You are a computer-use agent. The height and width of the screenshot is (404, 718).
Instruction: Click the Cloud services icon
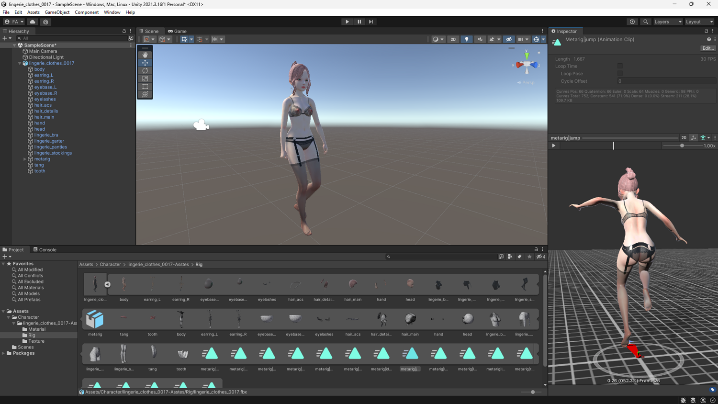[x=33, y=22]
